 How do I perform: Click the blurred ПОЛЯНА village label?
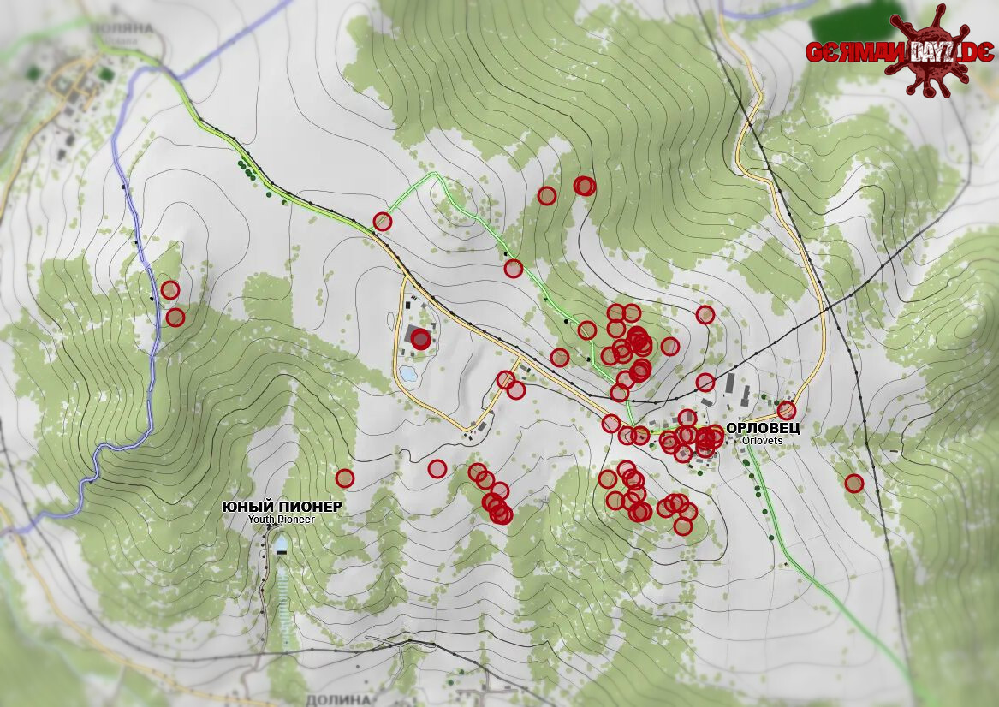(122, 28)
